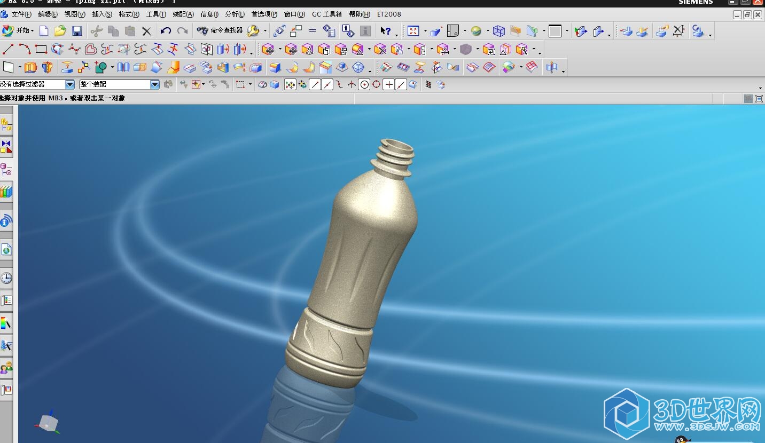Image resolution: width=765 pixels, height=443 pixels.
Task: Expand the Fit view dropdown arrow
Action: pos(425,31)
